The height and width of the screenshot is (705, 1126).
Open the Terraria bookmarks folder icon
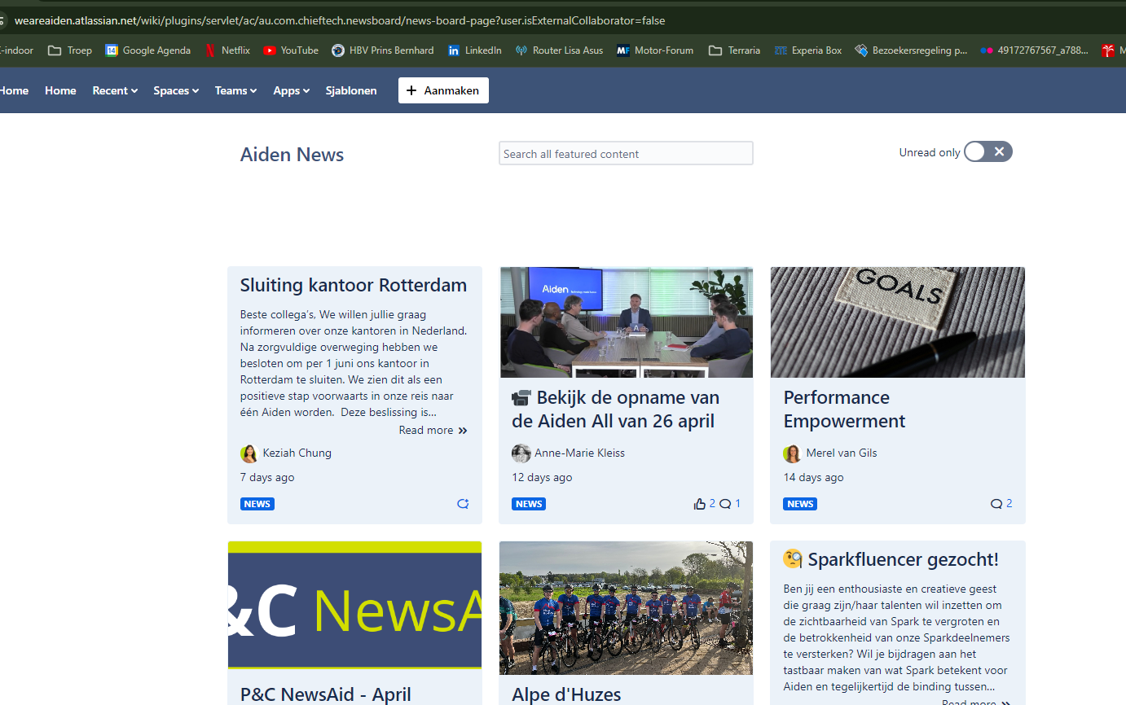click(x=715, y=50)
